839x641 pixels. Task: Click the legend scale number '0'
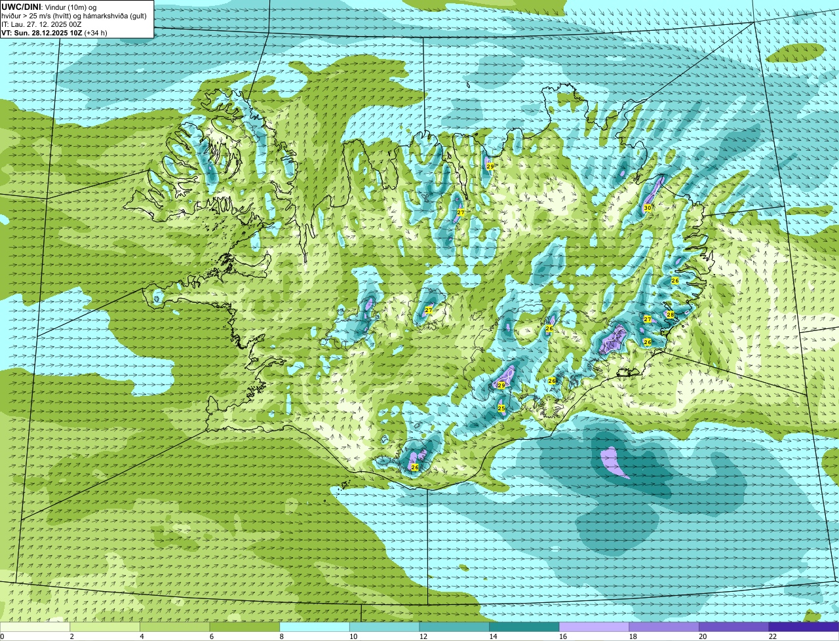(2, 636)
